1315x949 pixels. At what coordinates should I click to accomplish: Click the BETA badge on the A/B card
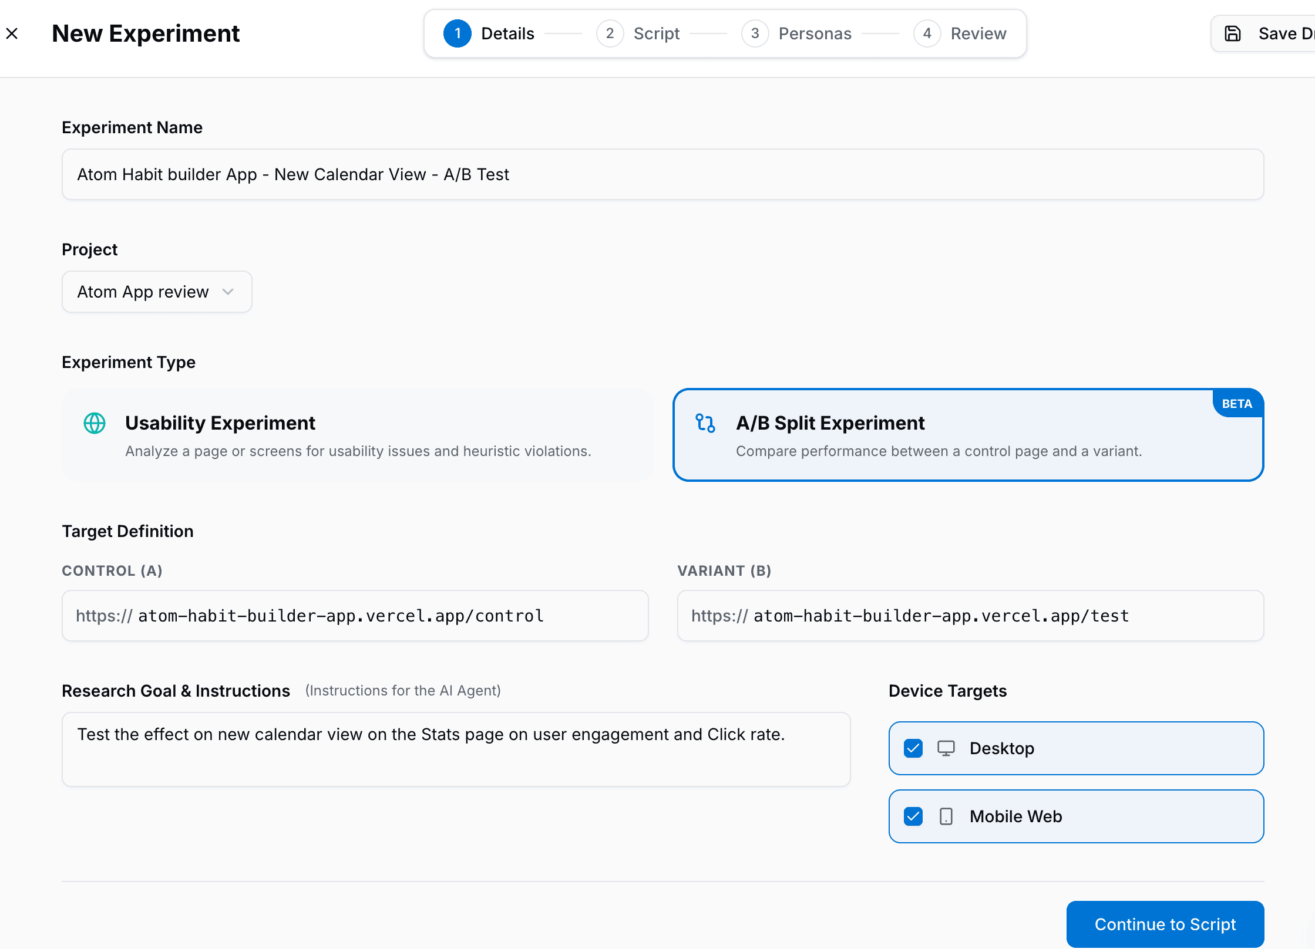click(1237, 403)
